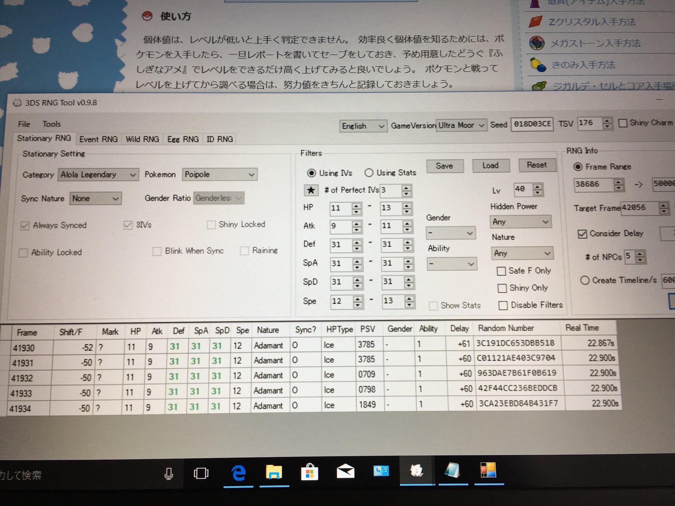
Task: Click the Frame column header
Action: tap(27, 333)
